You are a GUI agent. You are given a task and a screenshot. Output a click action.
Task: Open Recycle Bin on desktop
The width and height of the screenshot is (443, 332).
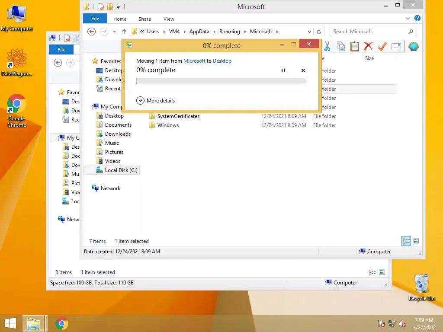421,287
